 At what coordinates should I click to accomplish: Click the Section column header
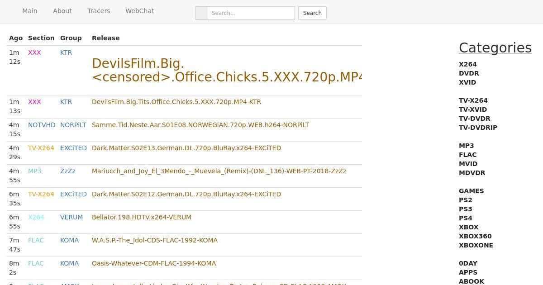(x=41, y=38)
